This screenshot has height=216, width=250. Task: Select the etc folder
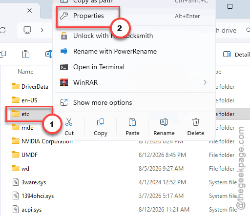tap(25, 114)
